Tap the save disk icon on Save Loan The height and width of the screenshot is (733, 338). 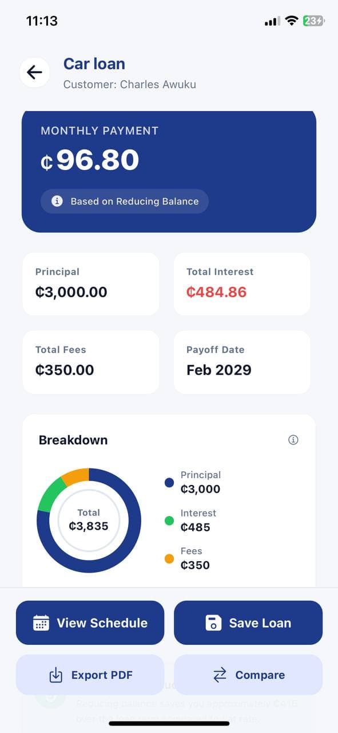(x=214, y=622)
